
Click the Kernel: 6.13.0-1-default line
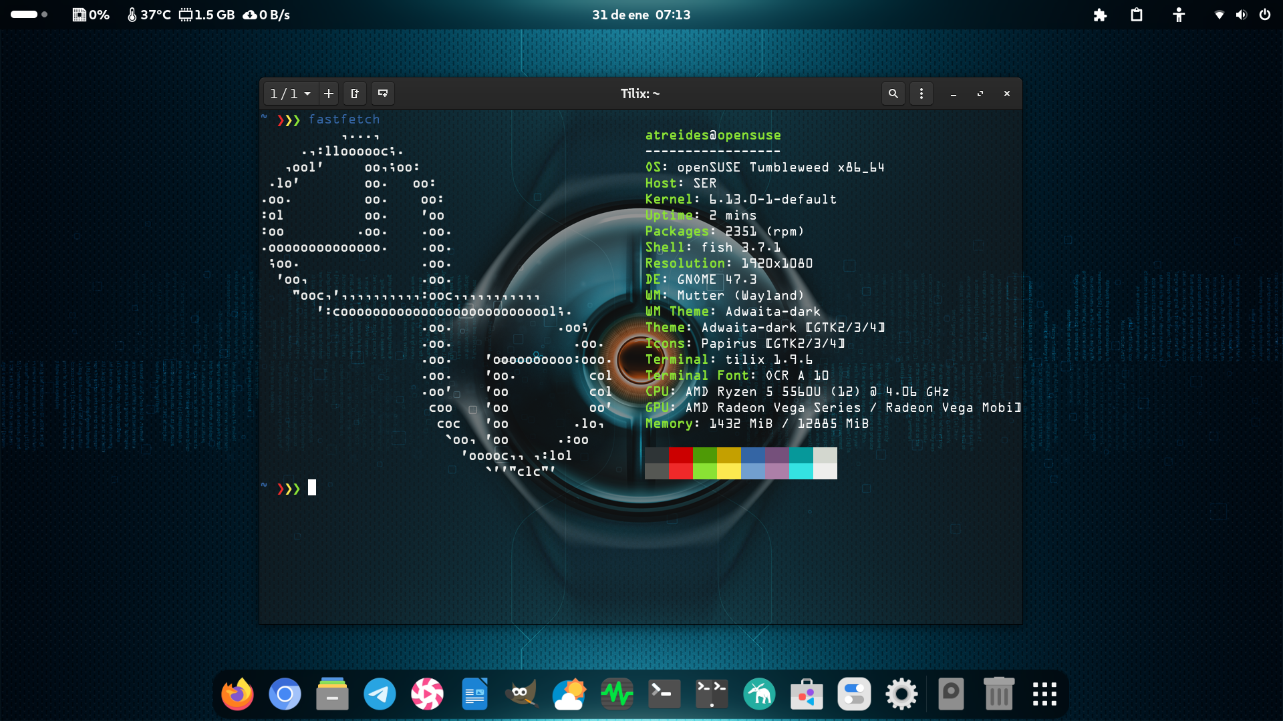point(740,199)
